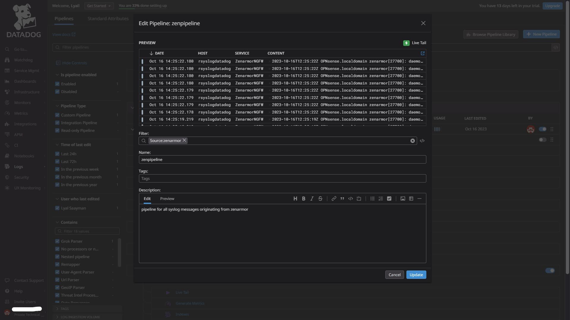Insert table into description

(x=411, y=199)
